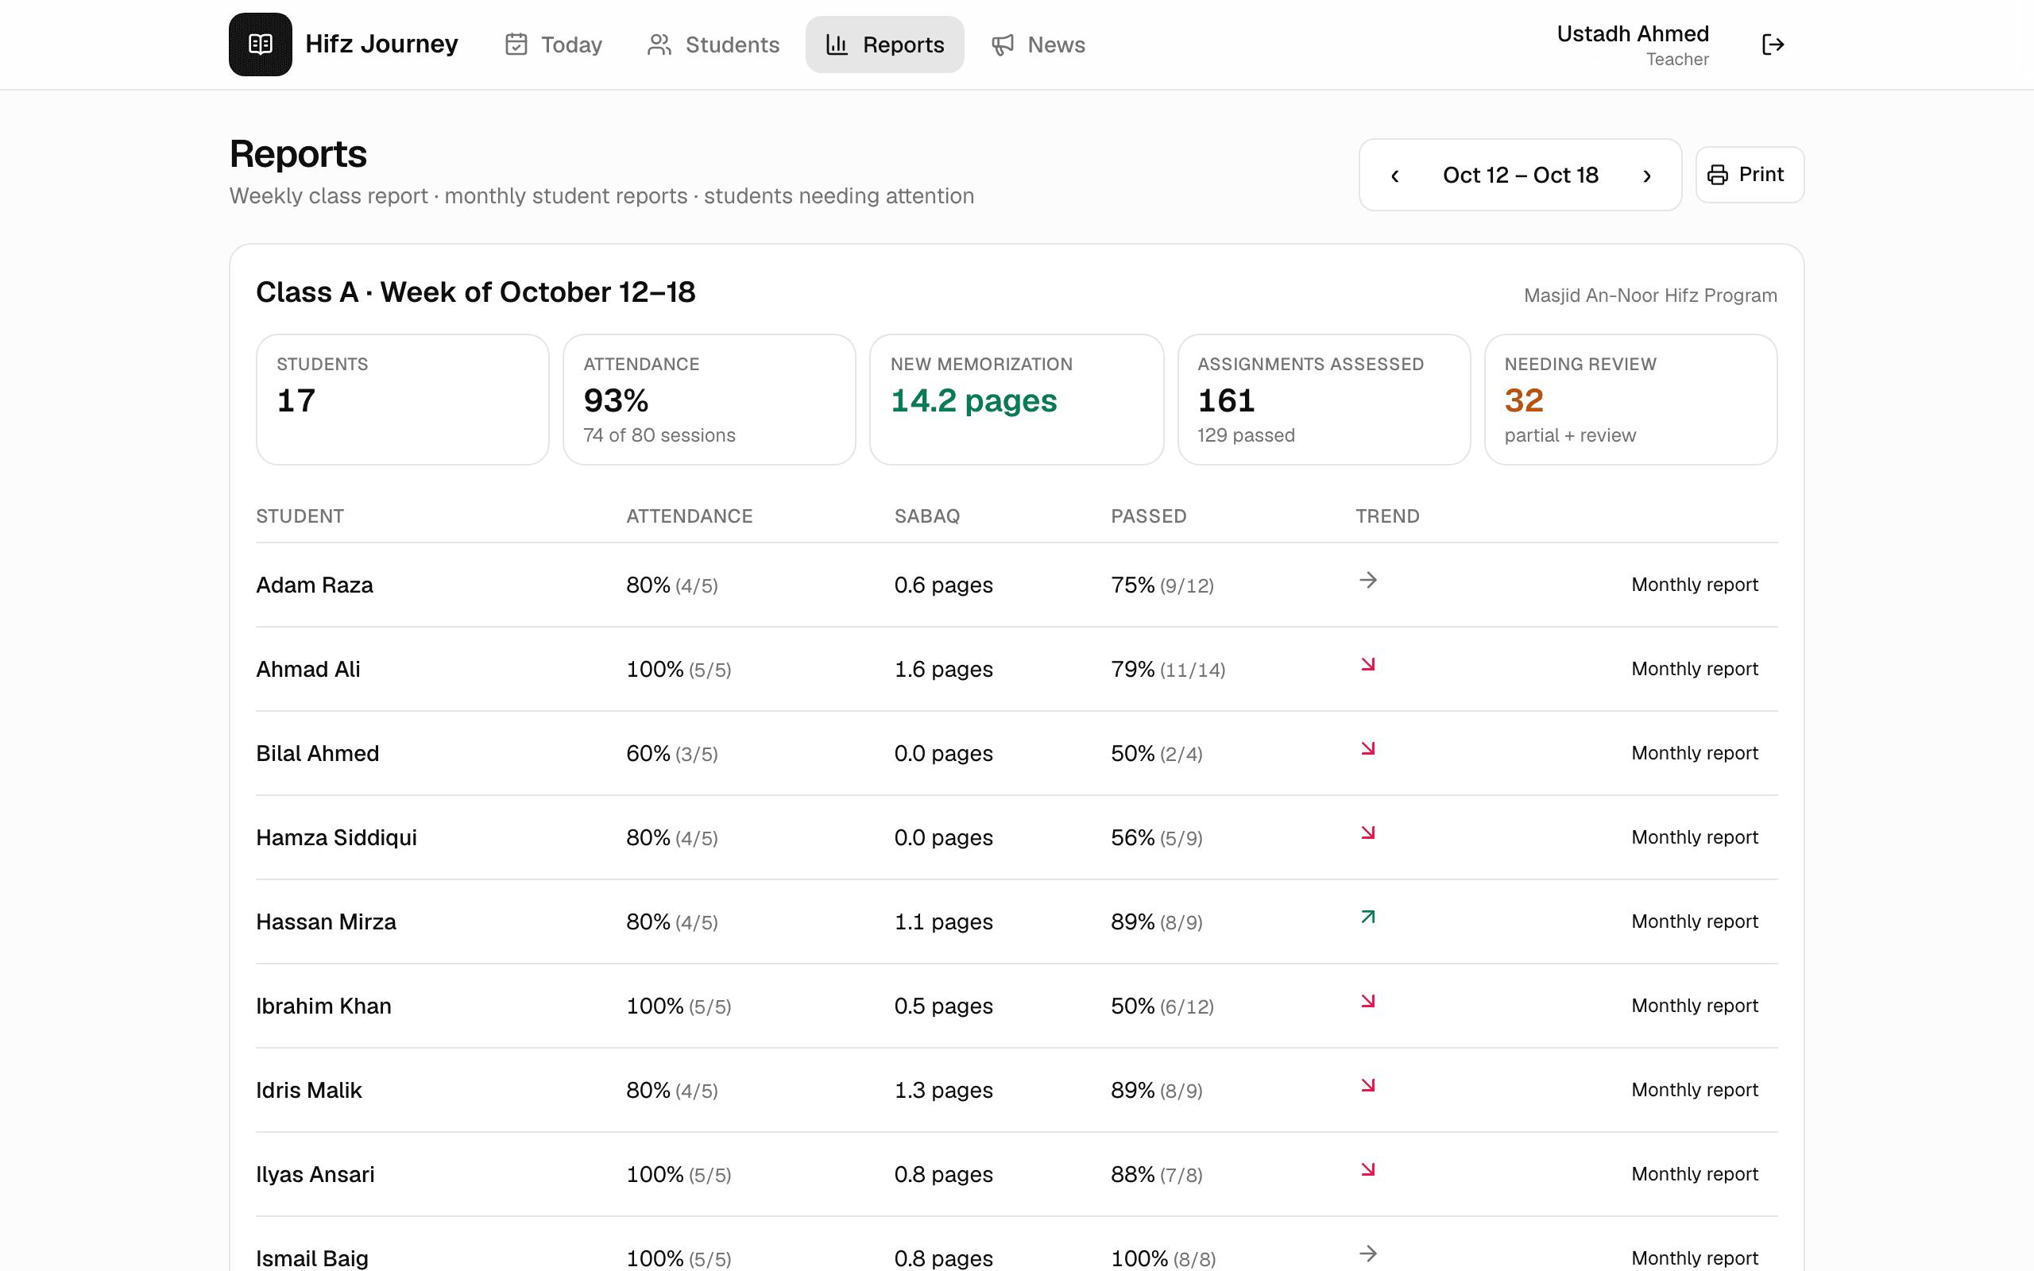Open Hassan Mirza's Monthly report
Image resolution: width=2034 pixels, height=1271 pixels.
[x=1695, y=921]
